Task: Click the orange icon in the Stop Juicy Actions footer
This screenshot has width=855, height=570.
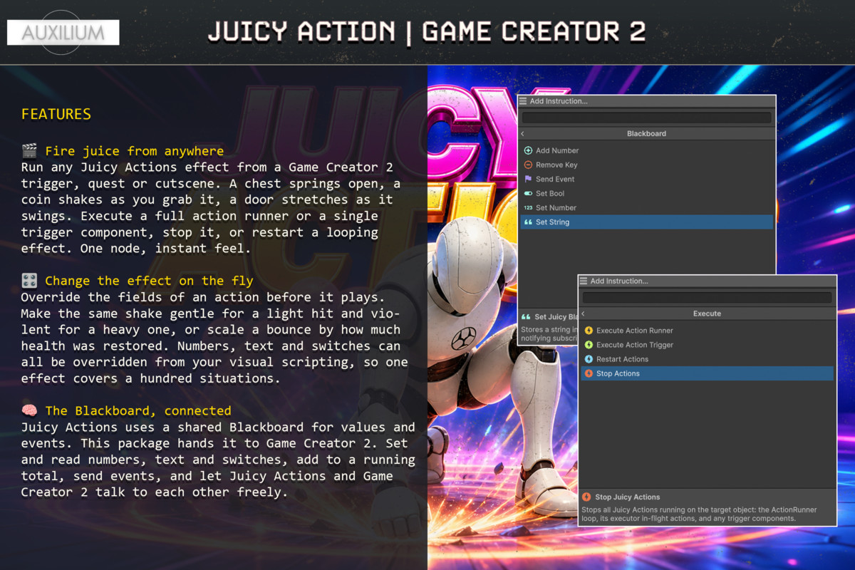Action: pyautogui.click(x=586, y=497)
